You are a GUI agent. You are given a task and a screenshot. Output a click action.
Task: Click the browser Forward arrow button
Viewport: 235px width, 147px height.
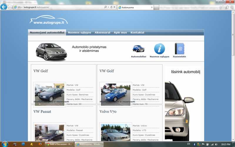10,7
